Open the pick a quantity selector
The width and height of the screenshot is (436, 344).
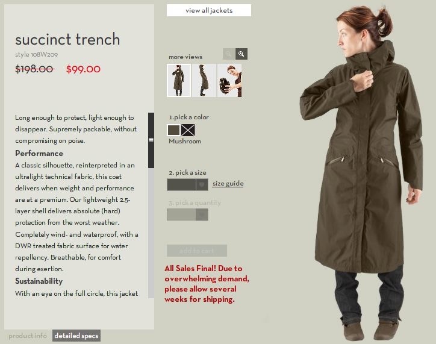pyautogui.click(x=187, y=214)
